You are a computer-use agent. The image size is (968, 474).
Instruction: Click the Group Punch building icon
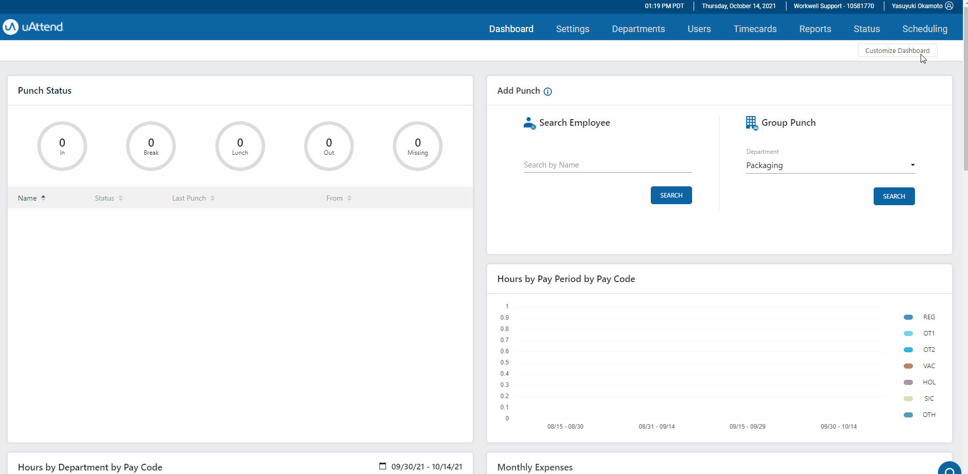752,123
